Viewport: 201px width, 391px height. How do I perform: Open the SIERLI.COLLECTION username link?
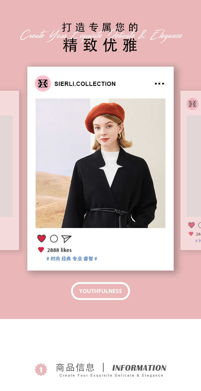(x=85, y=84)
